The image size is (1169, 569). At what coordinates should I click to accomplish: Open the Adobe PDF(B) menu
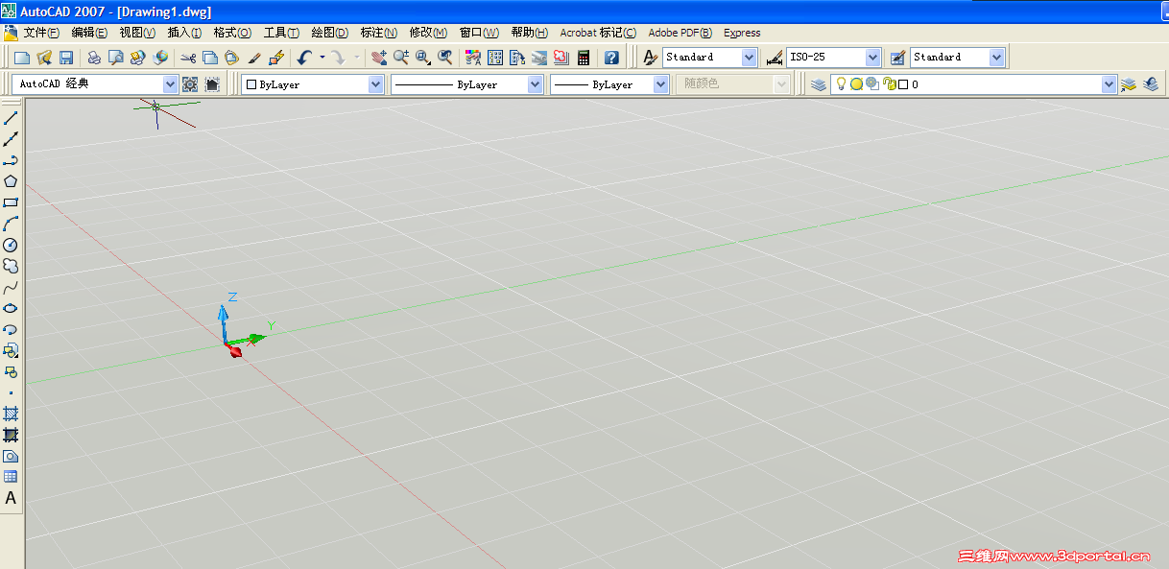[680, 33]
